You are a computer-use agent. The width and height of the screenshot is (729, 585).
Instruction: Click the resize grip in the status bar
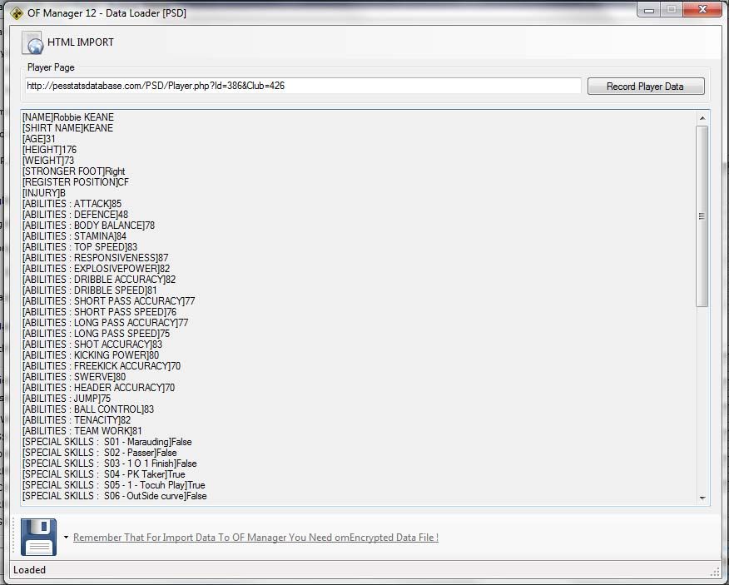pyautogui.click(x=714, y=572)
